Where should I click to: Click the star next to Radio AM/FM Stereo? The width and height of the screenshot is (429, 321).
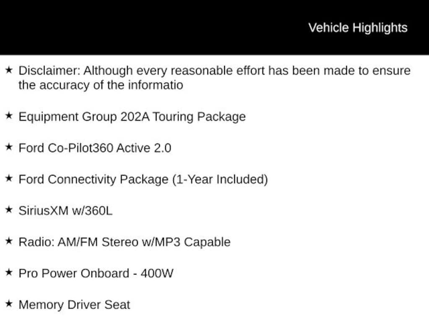[9, 241]
